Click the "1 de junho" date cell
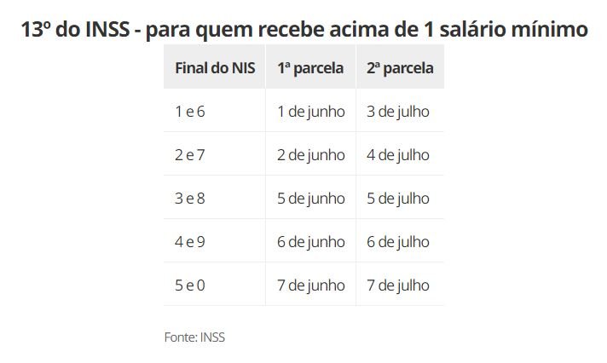 tap(310, 112)
